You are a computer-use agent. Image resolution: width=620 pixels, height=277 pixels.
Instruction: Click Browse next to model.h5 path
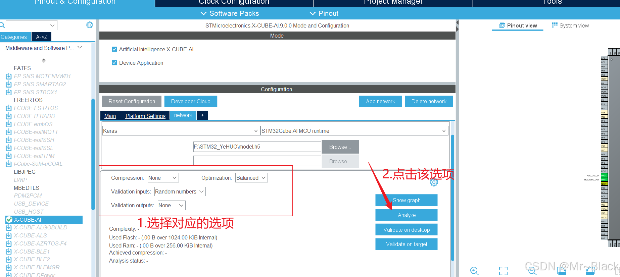coord(340,147)
